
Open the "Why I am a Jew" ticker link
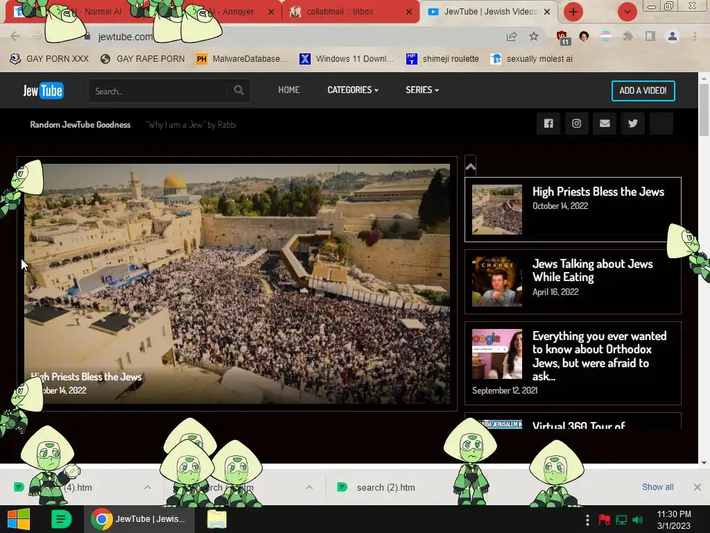tap(191, 125)
